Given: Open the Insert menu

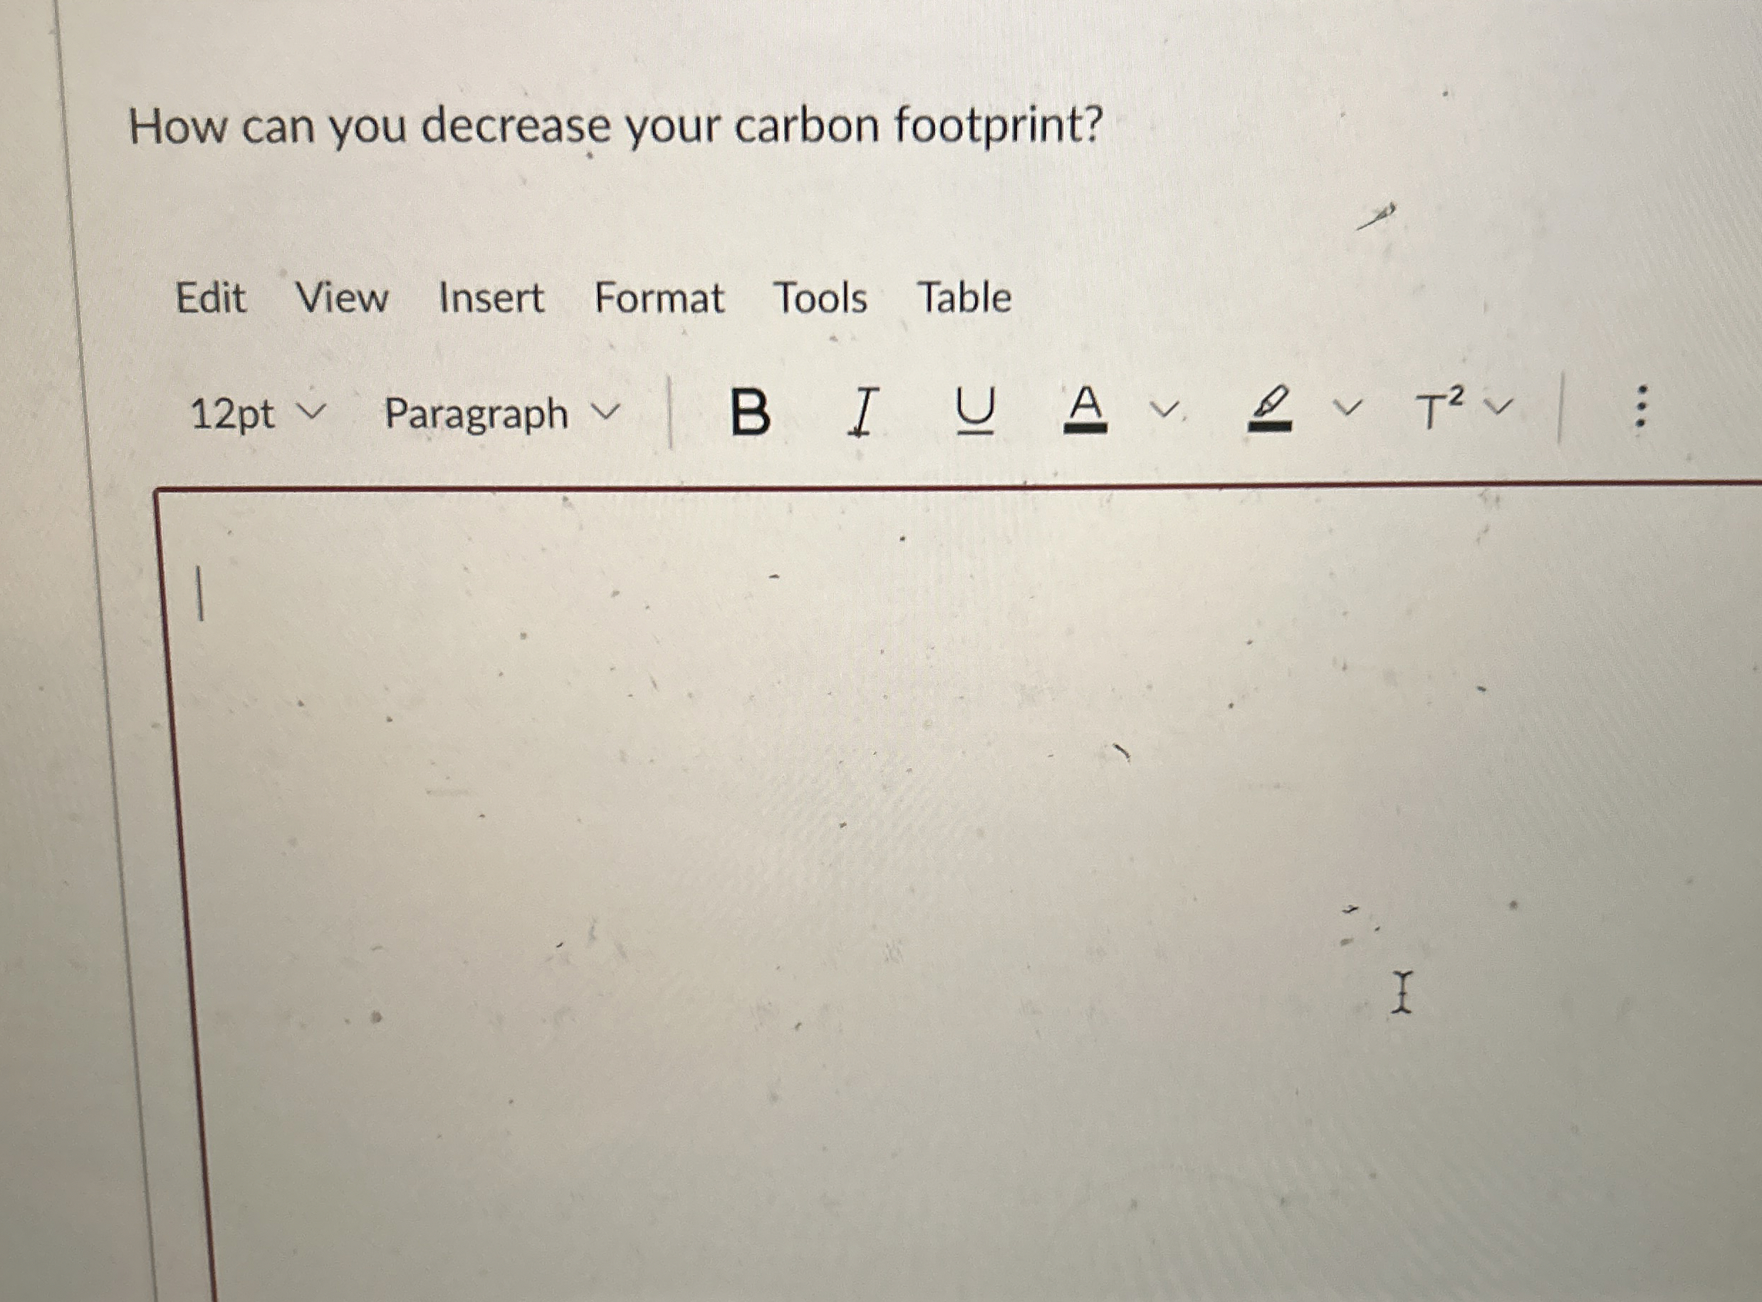Looking at the screenshot, I should [493, 298].
